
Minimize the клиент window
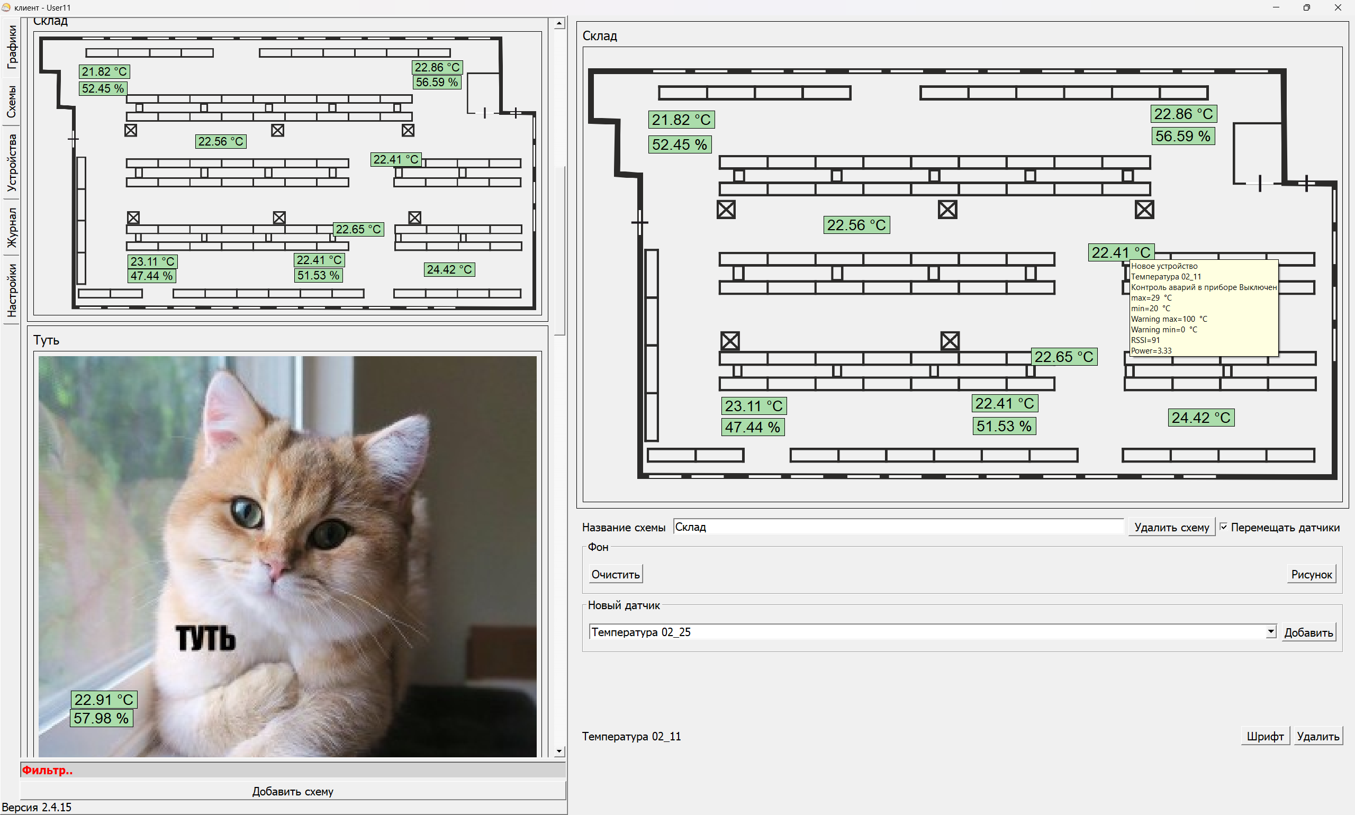point(1276,7)
